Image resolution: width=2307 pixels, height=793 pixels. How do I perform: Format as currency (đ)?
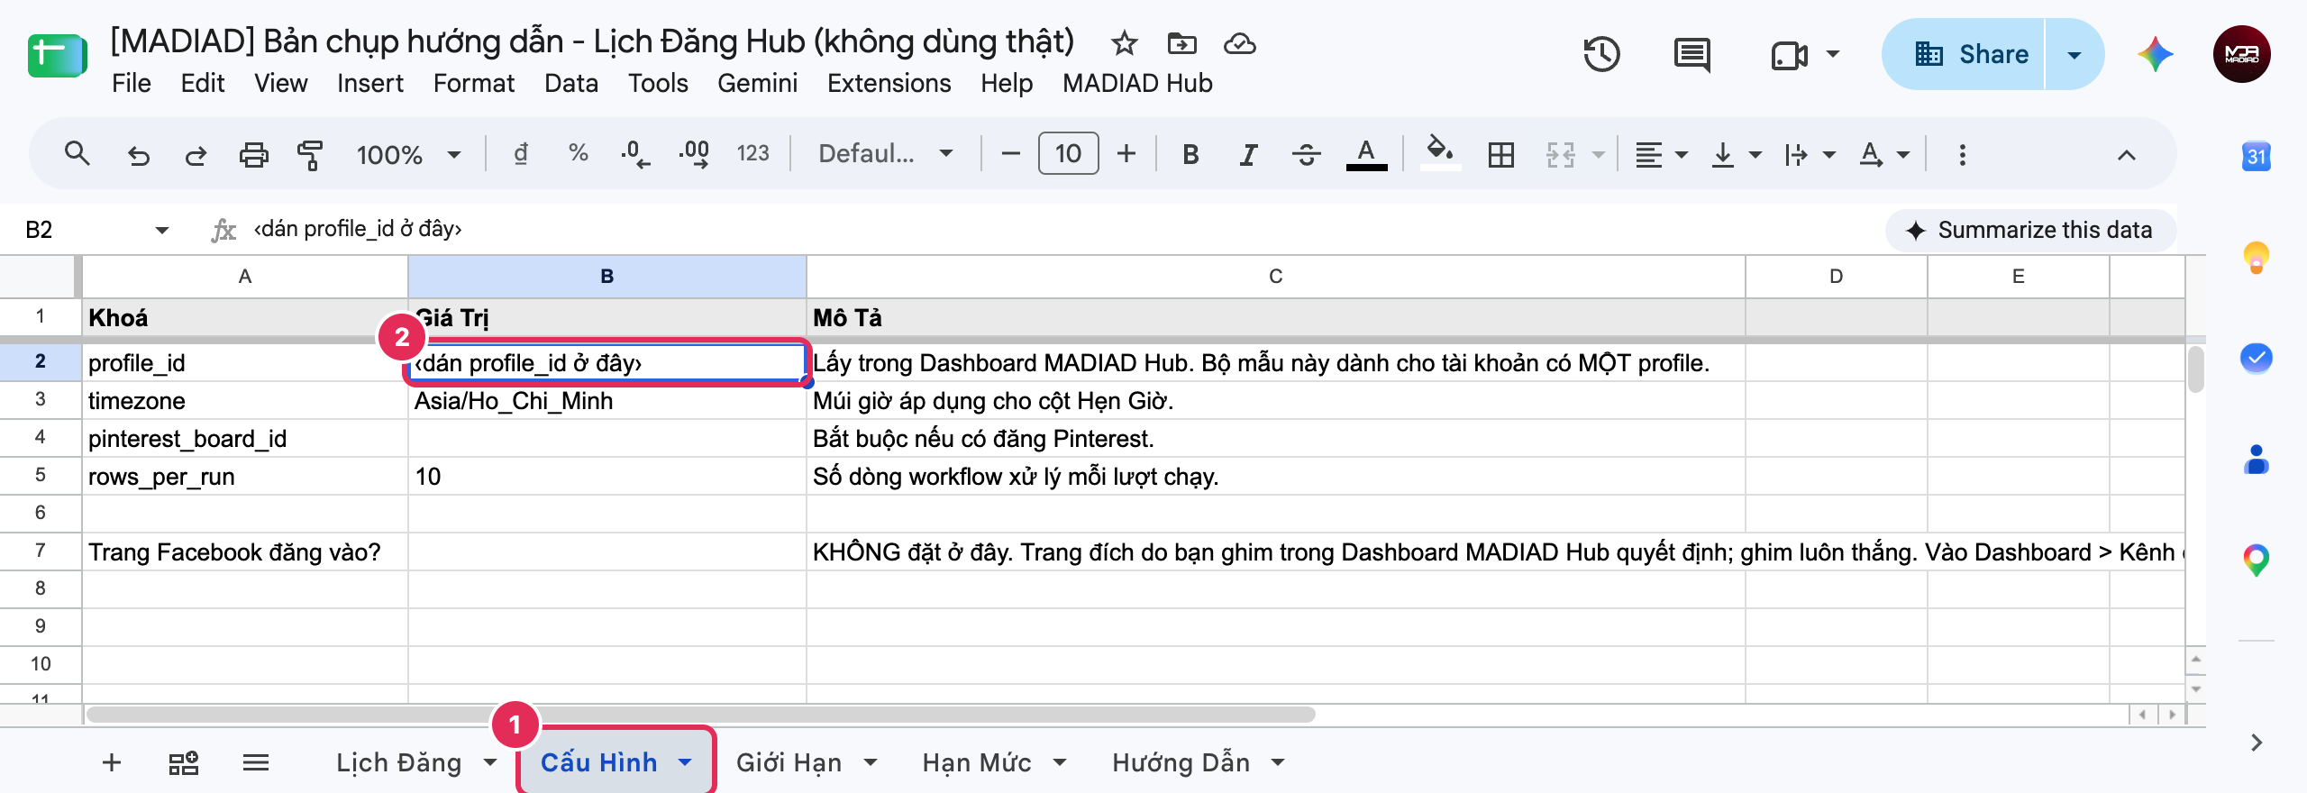pyautogui.click(x=521, y=154)
